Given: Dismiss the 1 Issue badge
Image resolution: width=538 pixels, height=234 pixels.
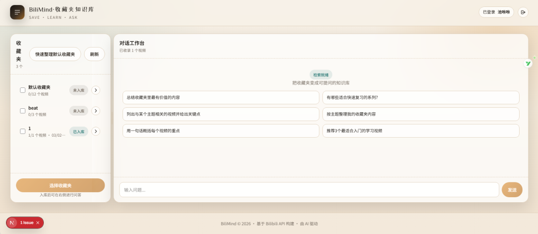Looking at the screenshot, I should [x=38, y=223].
